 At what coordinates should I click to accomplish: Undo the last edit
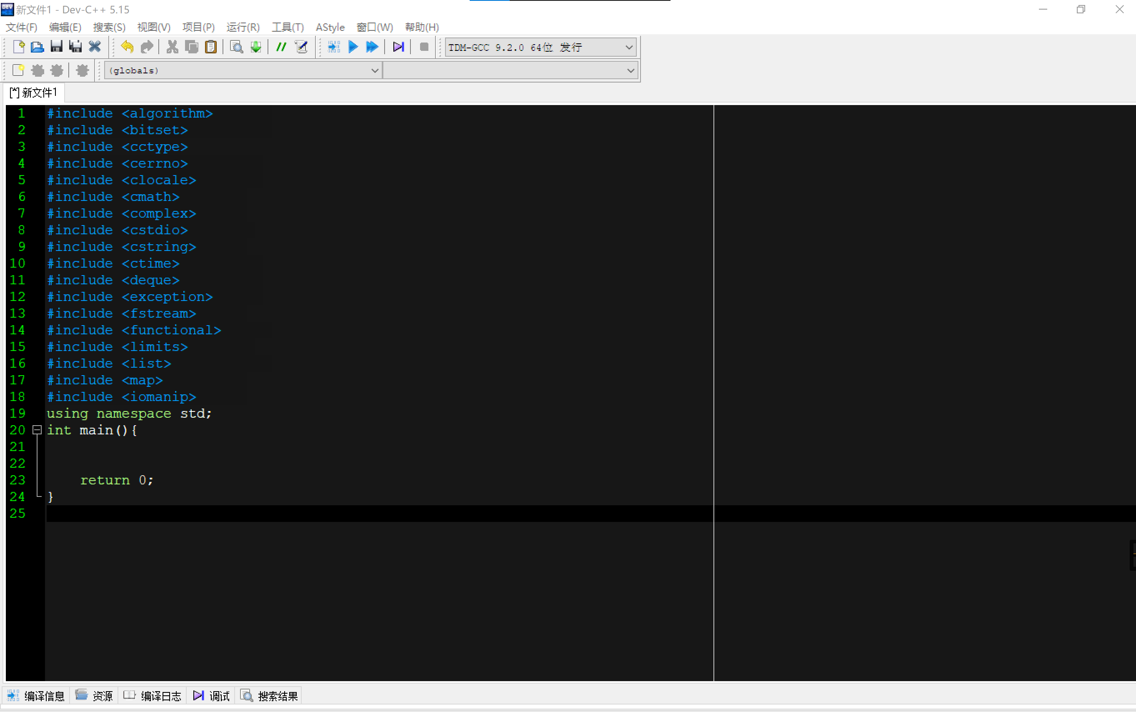pyautogui.click(x=126, y=47)
